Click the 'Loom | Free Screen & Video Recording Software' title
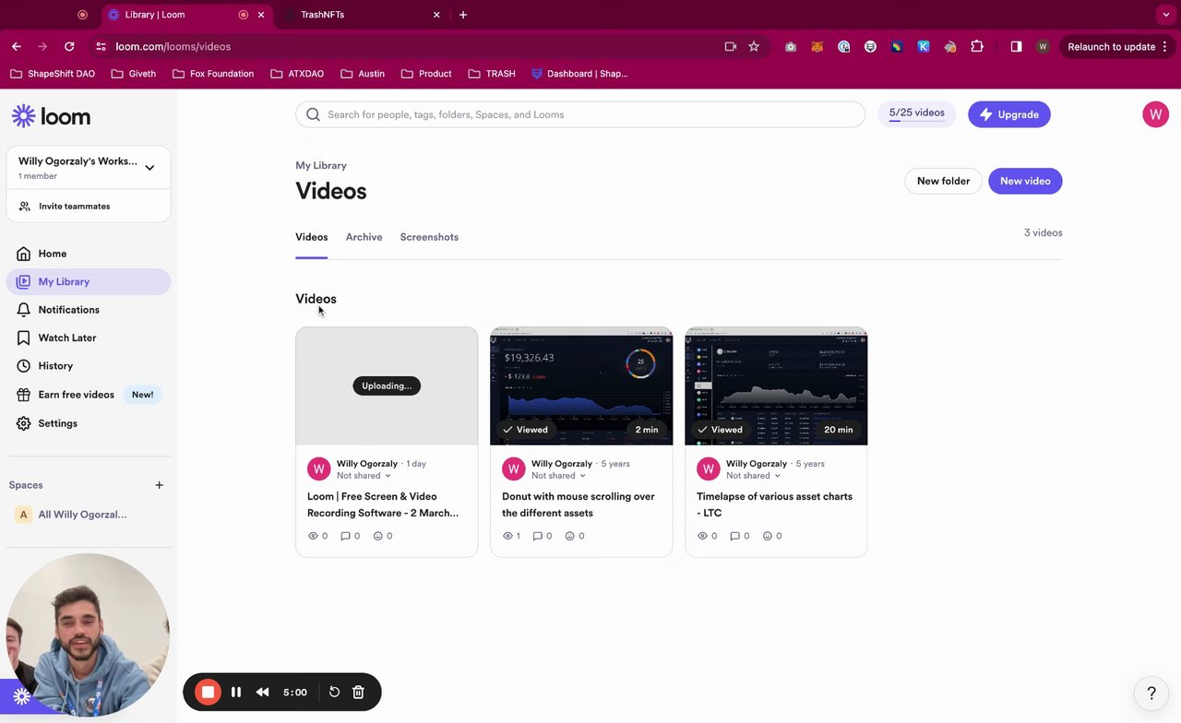 [x=383, y=504]
